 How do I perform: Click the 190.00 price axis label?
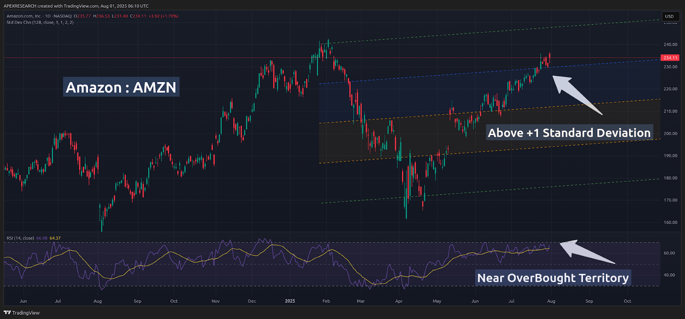[x=670, y=156]
